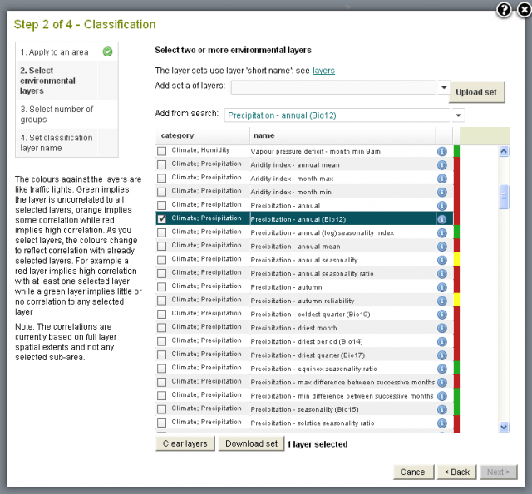Show info for Precipitation - autumn reliability

tap(441, 301)
